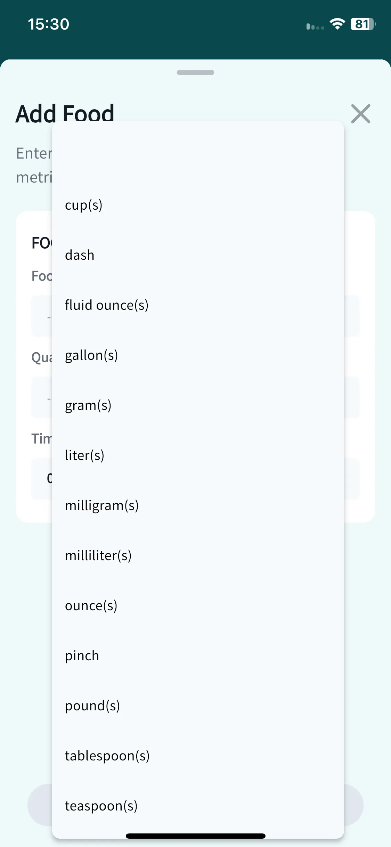Choose gram(s) unit option
The height and width of the screenshot is (847, 391).
click(x=198, y=405)
